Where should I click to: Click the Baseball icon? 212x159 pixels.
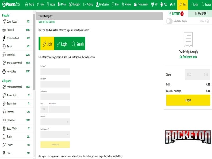click(x=4, y=112)
